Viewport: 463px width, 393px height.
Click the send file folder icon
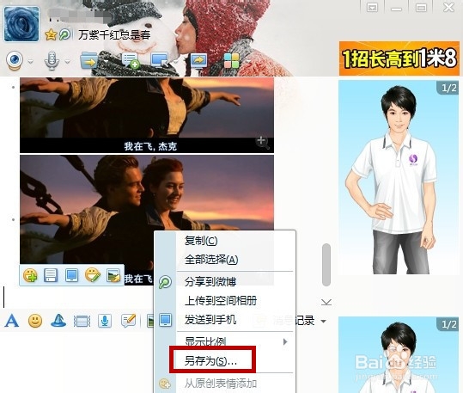point(89,60)
